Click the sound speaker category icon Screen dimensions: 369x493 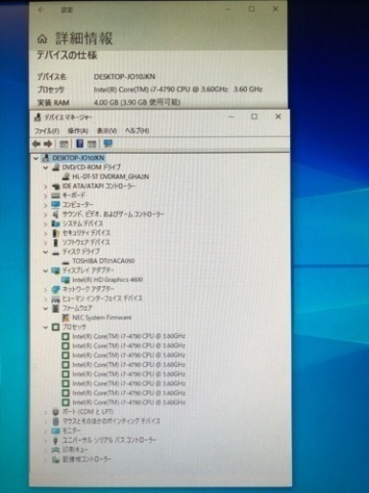(56, 215)
